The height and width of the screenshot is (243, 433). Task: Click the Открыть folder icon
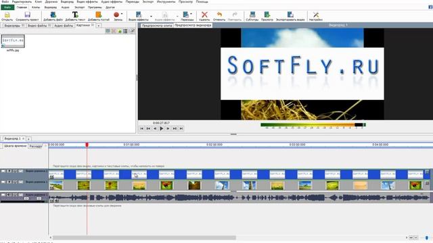pos(7,15)
